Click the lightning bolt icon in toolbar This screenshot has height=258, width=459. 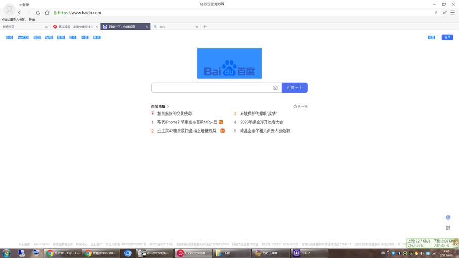tap(436, 13)
